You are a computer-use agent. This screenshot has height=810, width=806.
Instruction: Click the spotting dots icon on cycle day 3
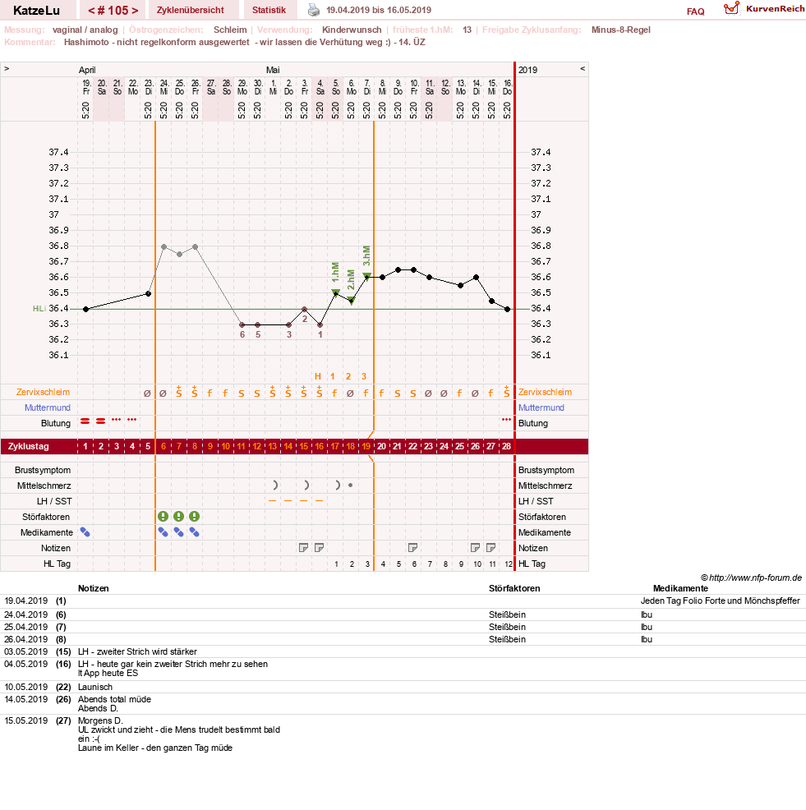click(x=116, y=420)
